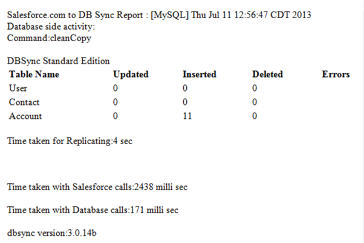Image resolution: width=364 pixels, height=243 pixels.
Task: Click 'Time taken for Replicating' line
Action: point(70,142)
